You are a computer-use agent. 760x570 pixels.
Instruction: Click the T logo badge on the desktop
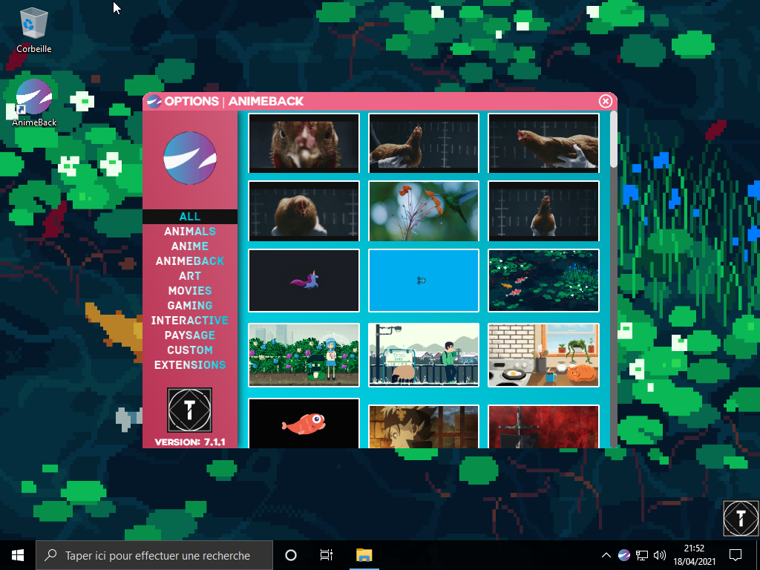click(x=741, y=517)
